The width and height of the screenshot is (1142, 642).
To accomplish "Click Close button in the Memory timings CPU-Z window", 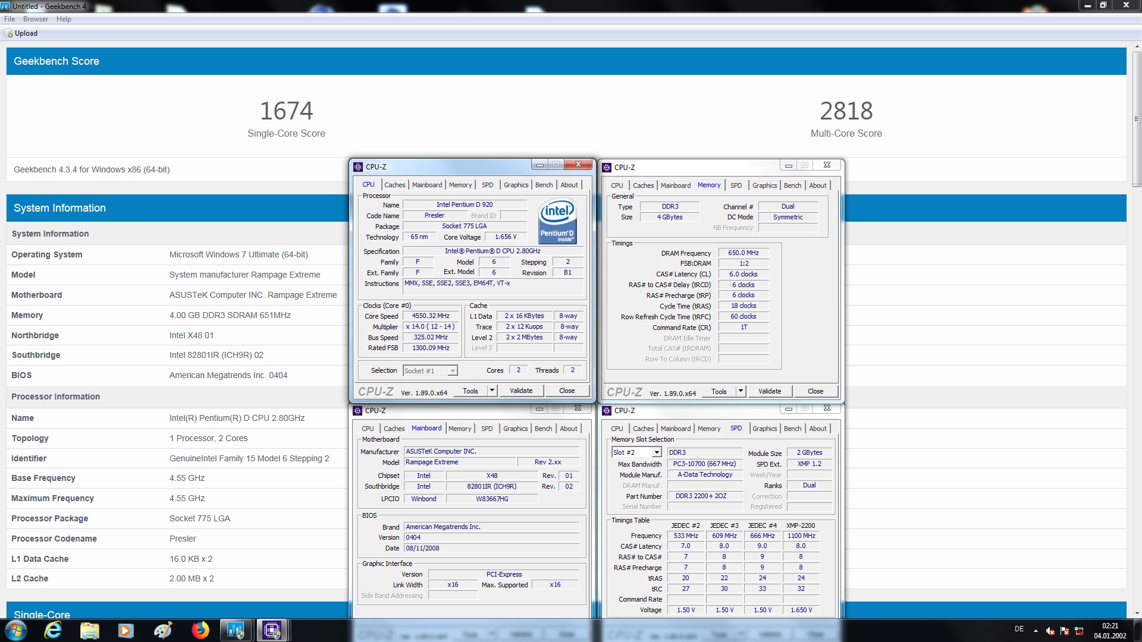I will click(x=815, y=391).
